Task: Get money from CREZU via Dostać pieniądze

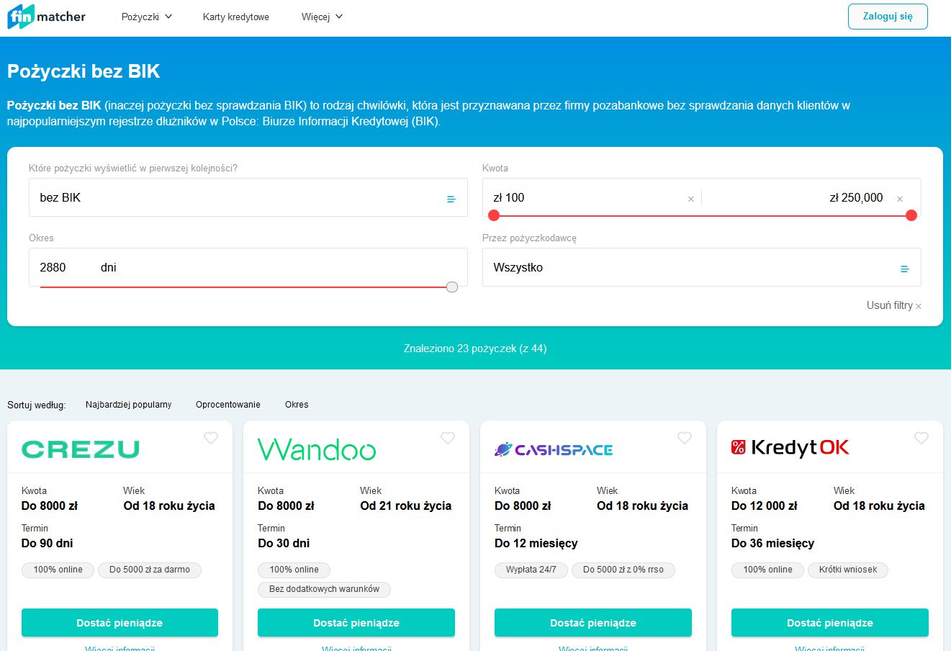Action: pos(120,623)
